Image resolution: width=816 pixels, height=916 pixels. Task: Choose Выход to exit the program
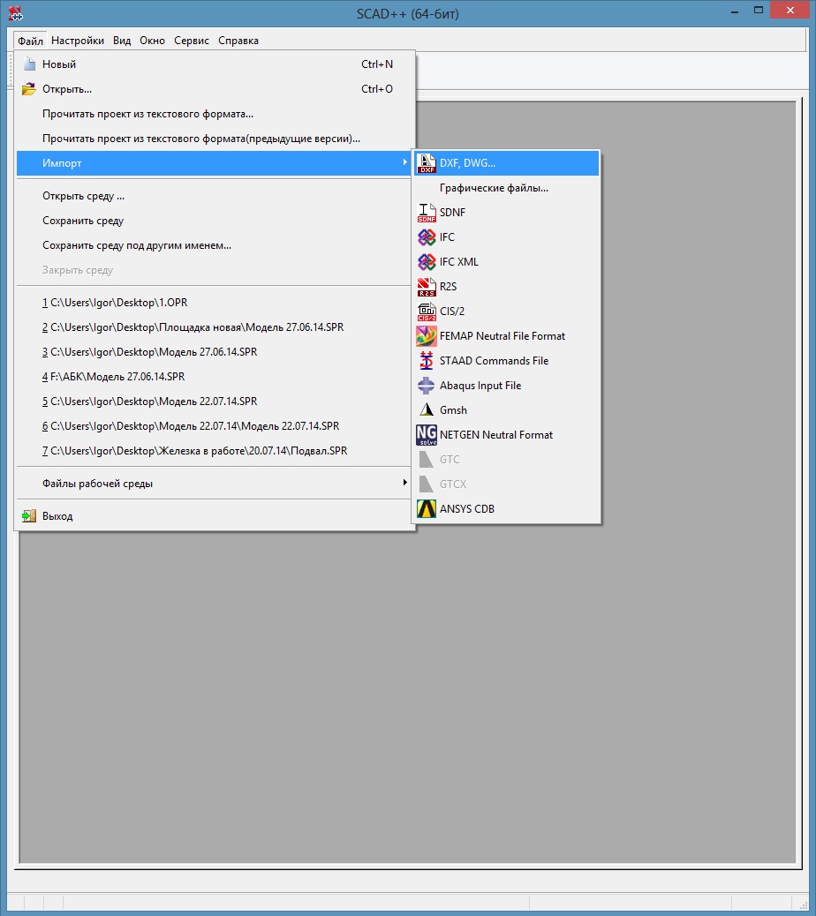point(215,516)
